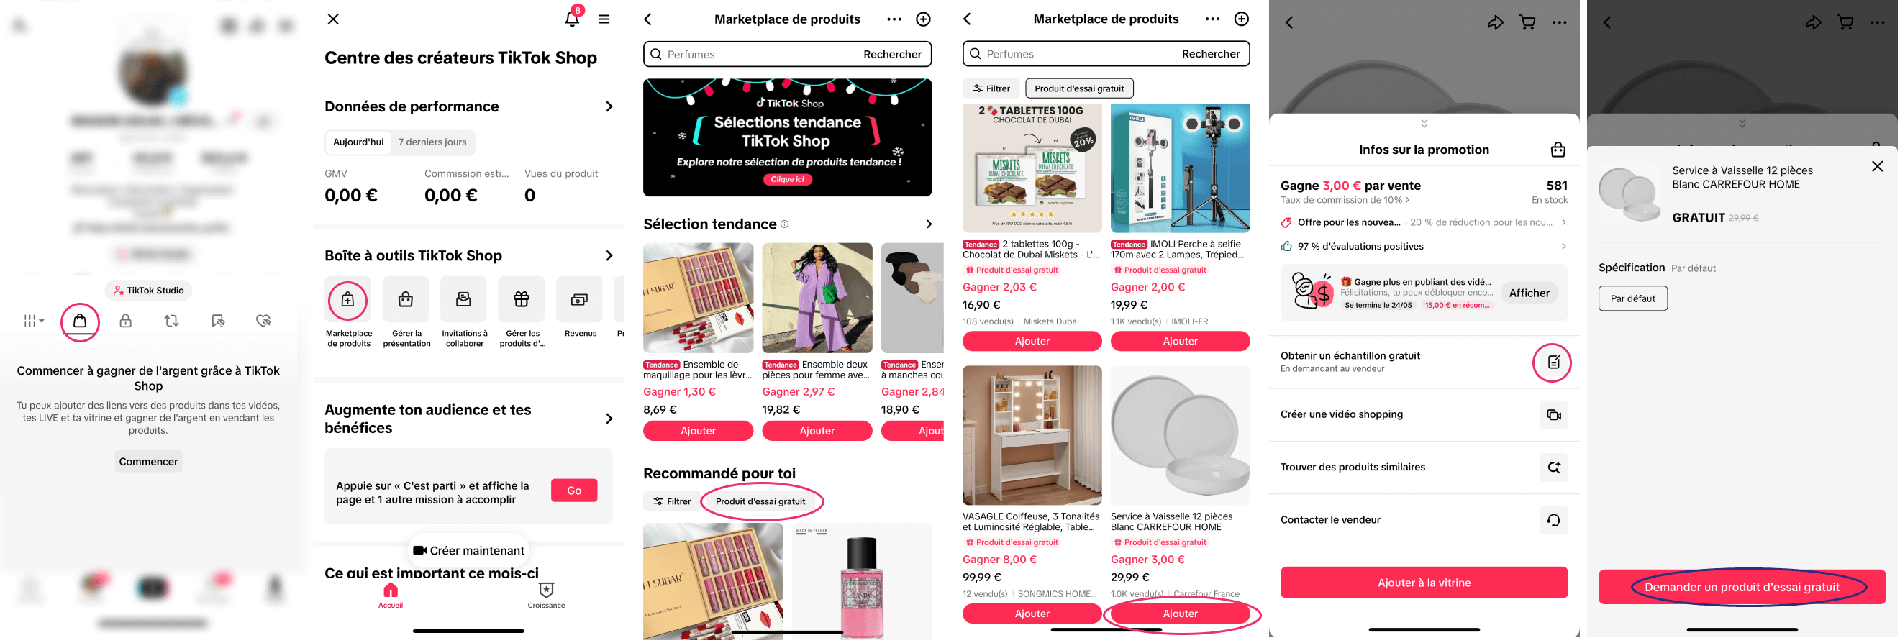The width and height of the screenshot is (1900, 643).
Task: Switch to 7 derniers jours period
Action: (x=432, y=142)
